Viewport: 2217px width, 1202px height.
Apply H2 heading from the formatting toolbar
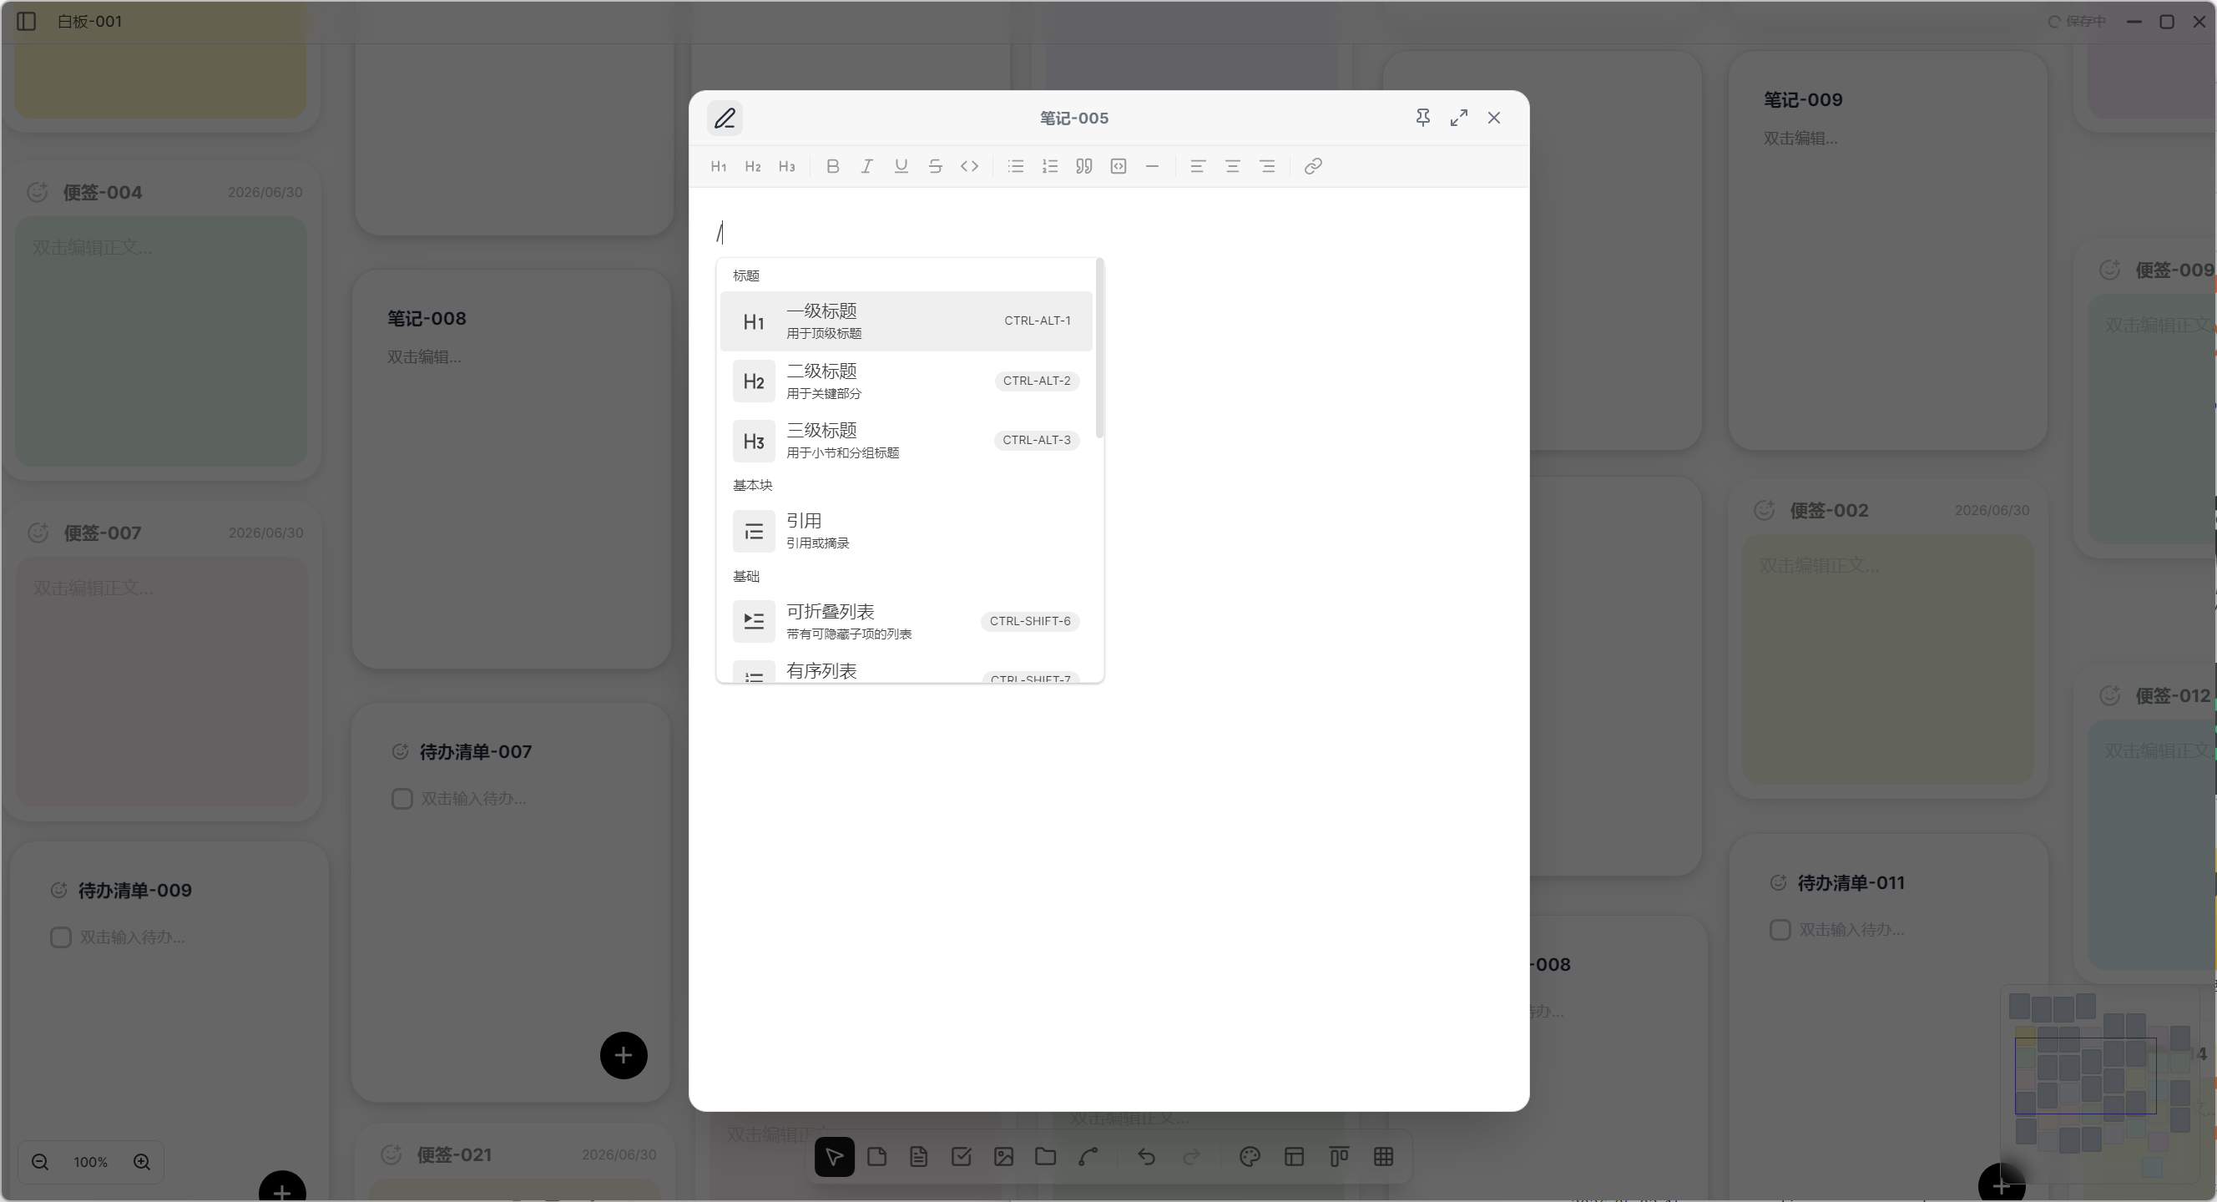point(753,167)
